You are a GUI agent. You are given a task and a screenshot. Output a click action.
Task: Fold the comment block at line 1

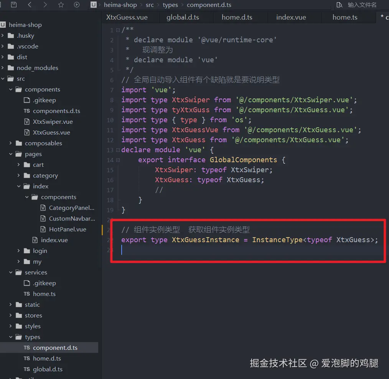[118, 30]
